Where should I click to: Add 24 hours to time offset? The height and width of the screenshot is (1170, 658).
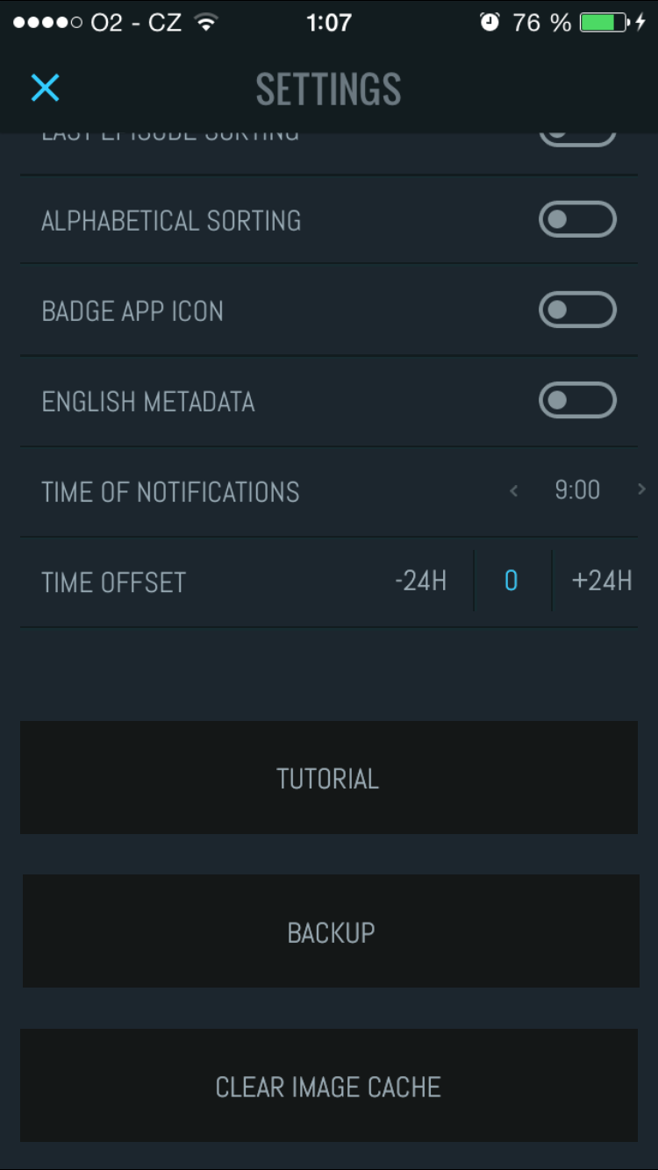click(601, 581)
